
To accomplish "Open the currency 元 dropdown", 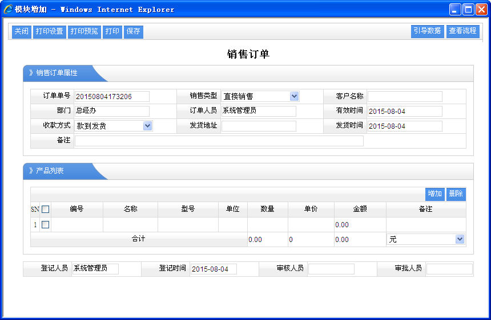I will (460, 240).
